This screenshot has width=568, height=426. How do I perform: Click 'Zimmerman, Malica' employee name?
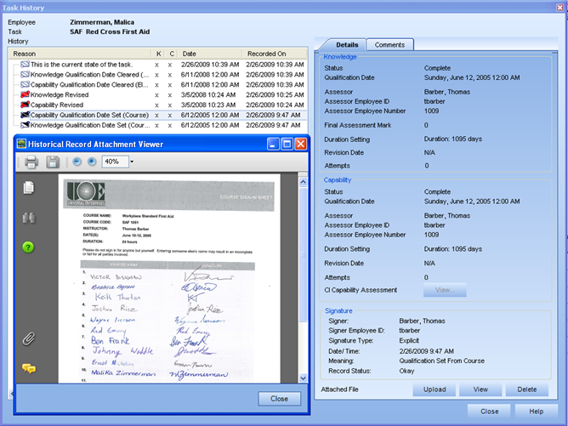click(x=102, y=22)
